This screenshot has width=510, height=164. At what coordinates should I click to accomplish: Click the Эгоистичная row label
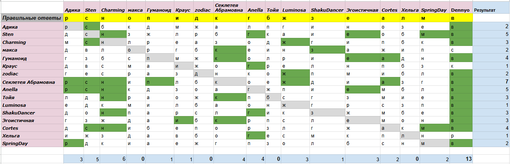(32, 120)
